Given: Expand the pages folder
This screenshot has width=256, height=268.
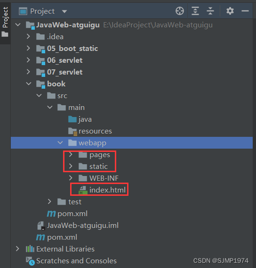Looking at the screenshot, I should [71, 155].
